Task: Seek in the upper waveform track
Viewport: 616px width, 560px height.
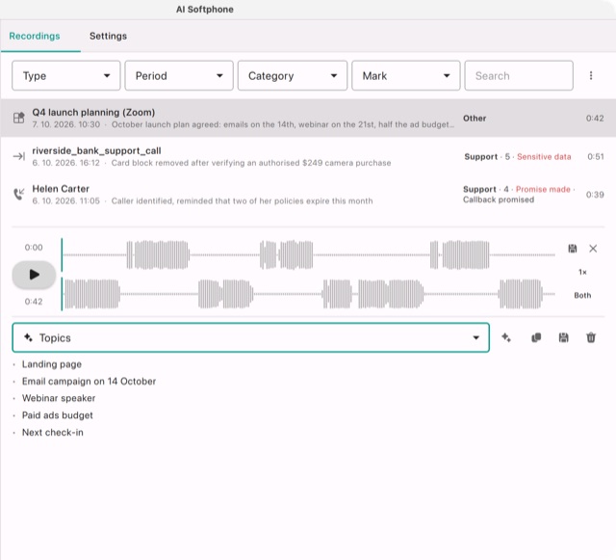Action: [x=308, y=255]
